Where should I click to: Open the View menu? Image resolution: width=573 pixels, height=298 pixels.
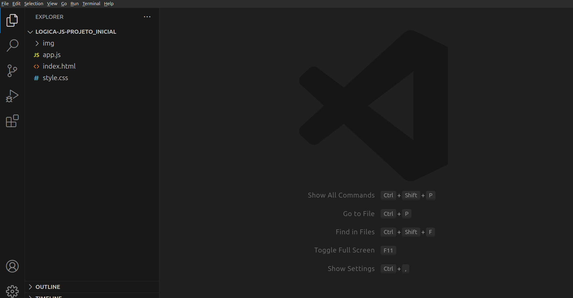click(52, 4)
